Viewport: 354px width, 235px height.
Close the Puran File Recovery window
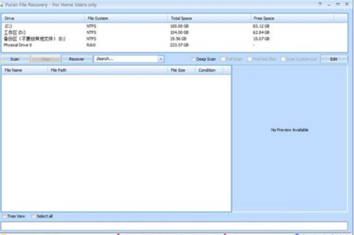[x=347, y=4]
